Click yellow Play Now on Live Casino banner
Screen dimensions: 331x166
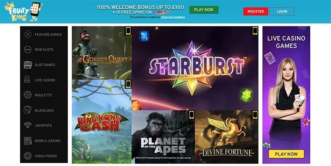click(x=286, y=154)
